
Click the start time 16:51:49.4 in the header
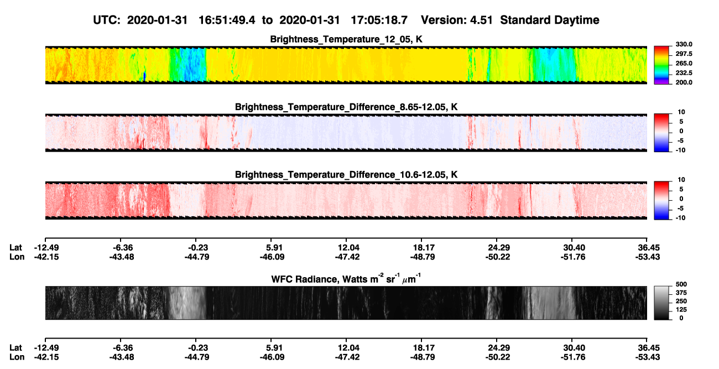[227, 20]
